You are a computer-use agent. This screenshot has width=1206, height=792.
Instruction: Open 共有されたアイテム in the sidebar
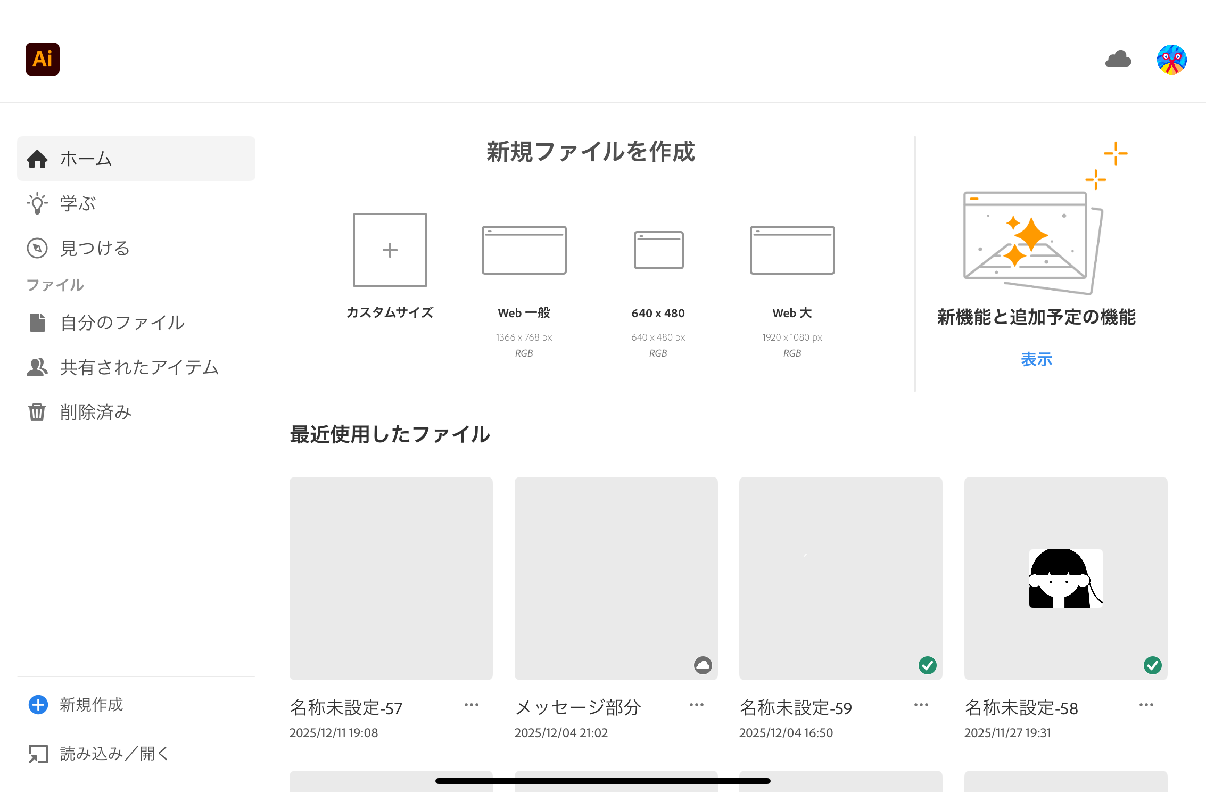point(138,367)
